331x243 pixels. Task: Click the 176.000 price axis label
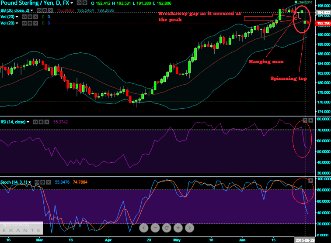(324, 102)
